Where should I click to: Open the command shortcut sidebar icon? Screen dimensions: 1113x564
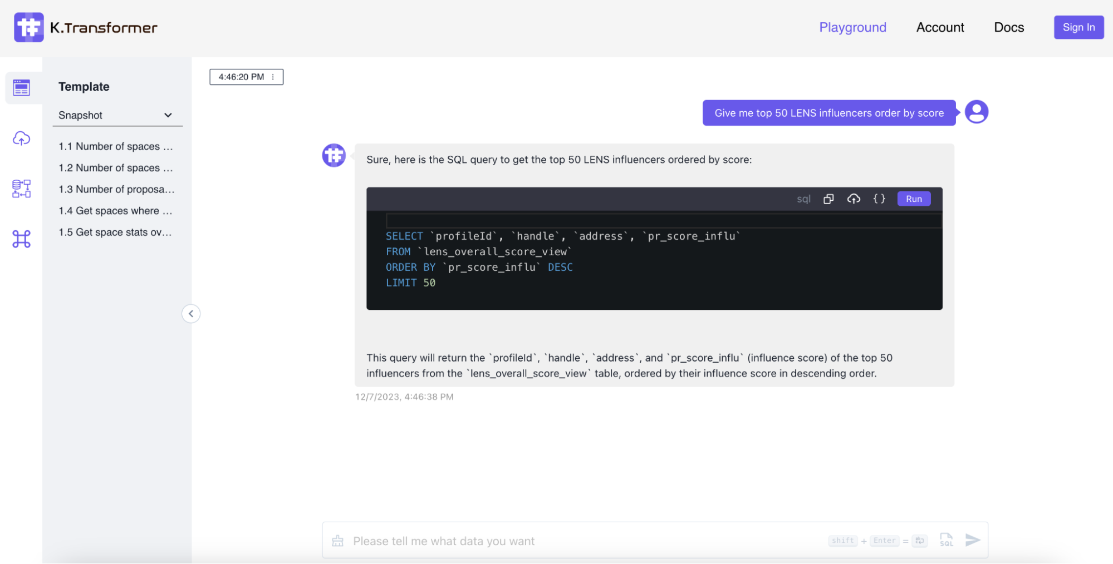click(x=21, y=239)
